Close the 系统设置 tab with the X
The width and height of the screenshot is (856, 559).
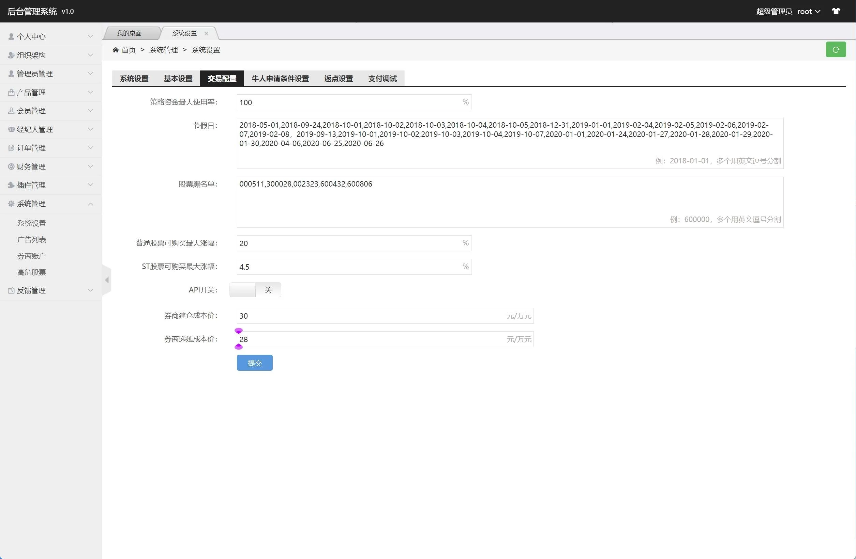[206, 33]
